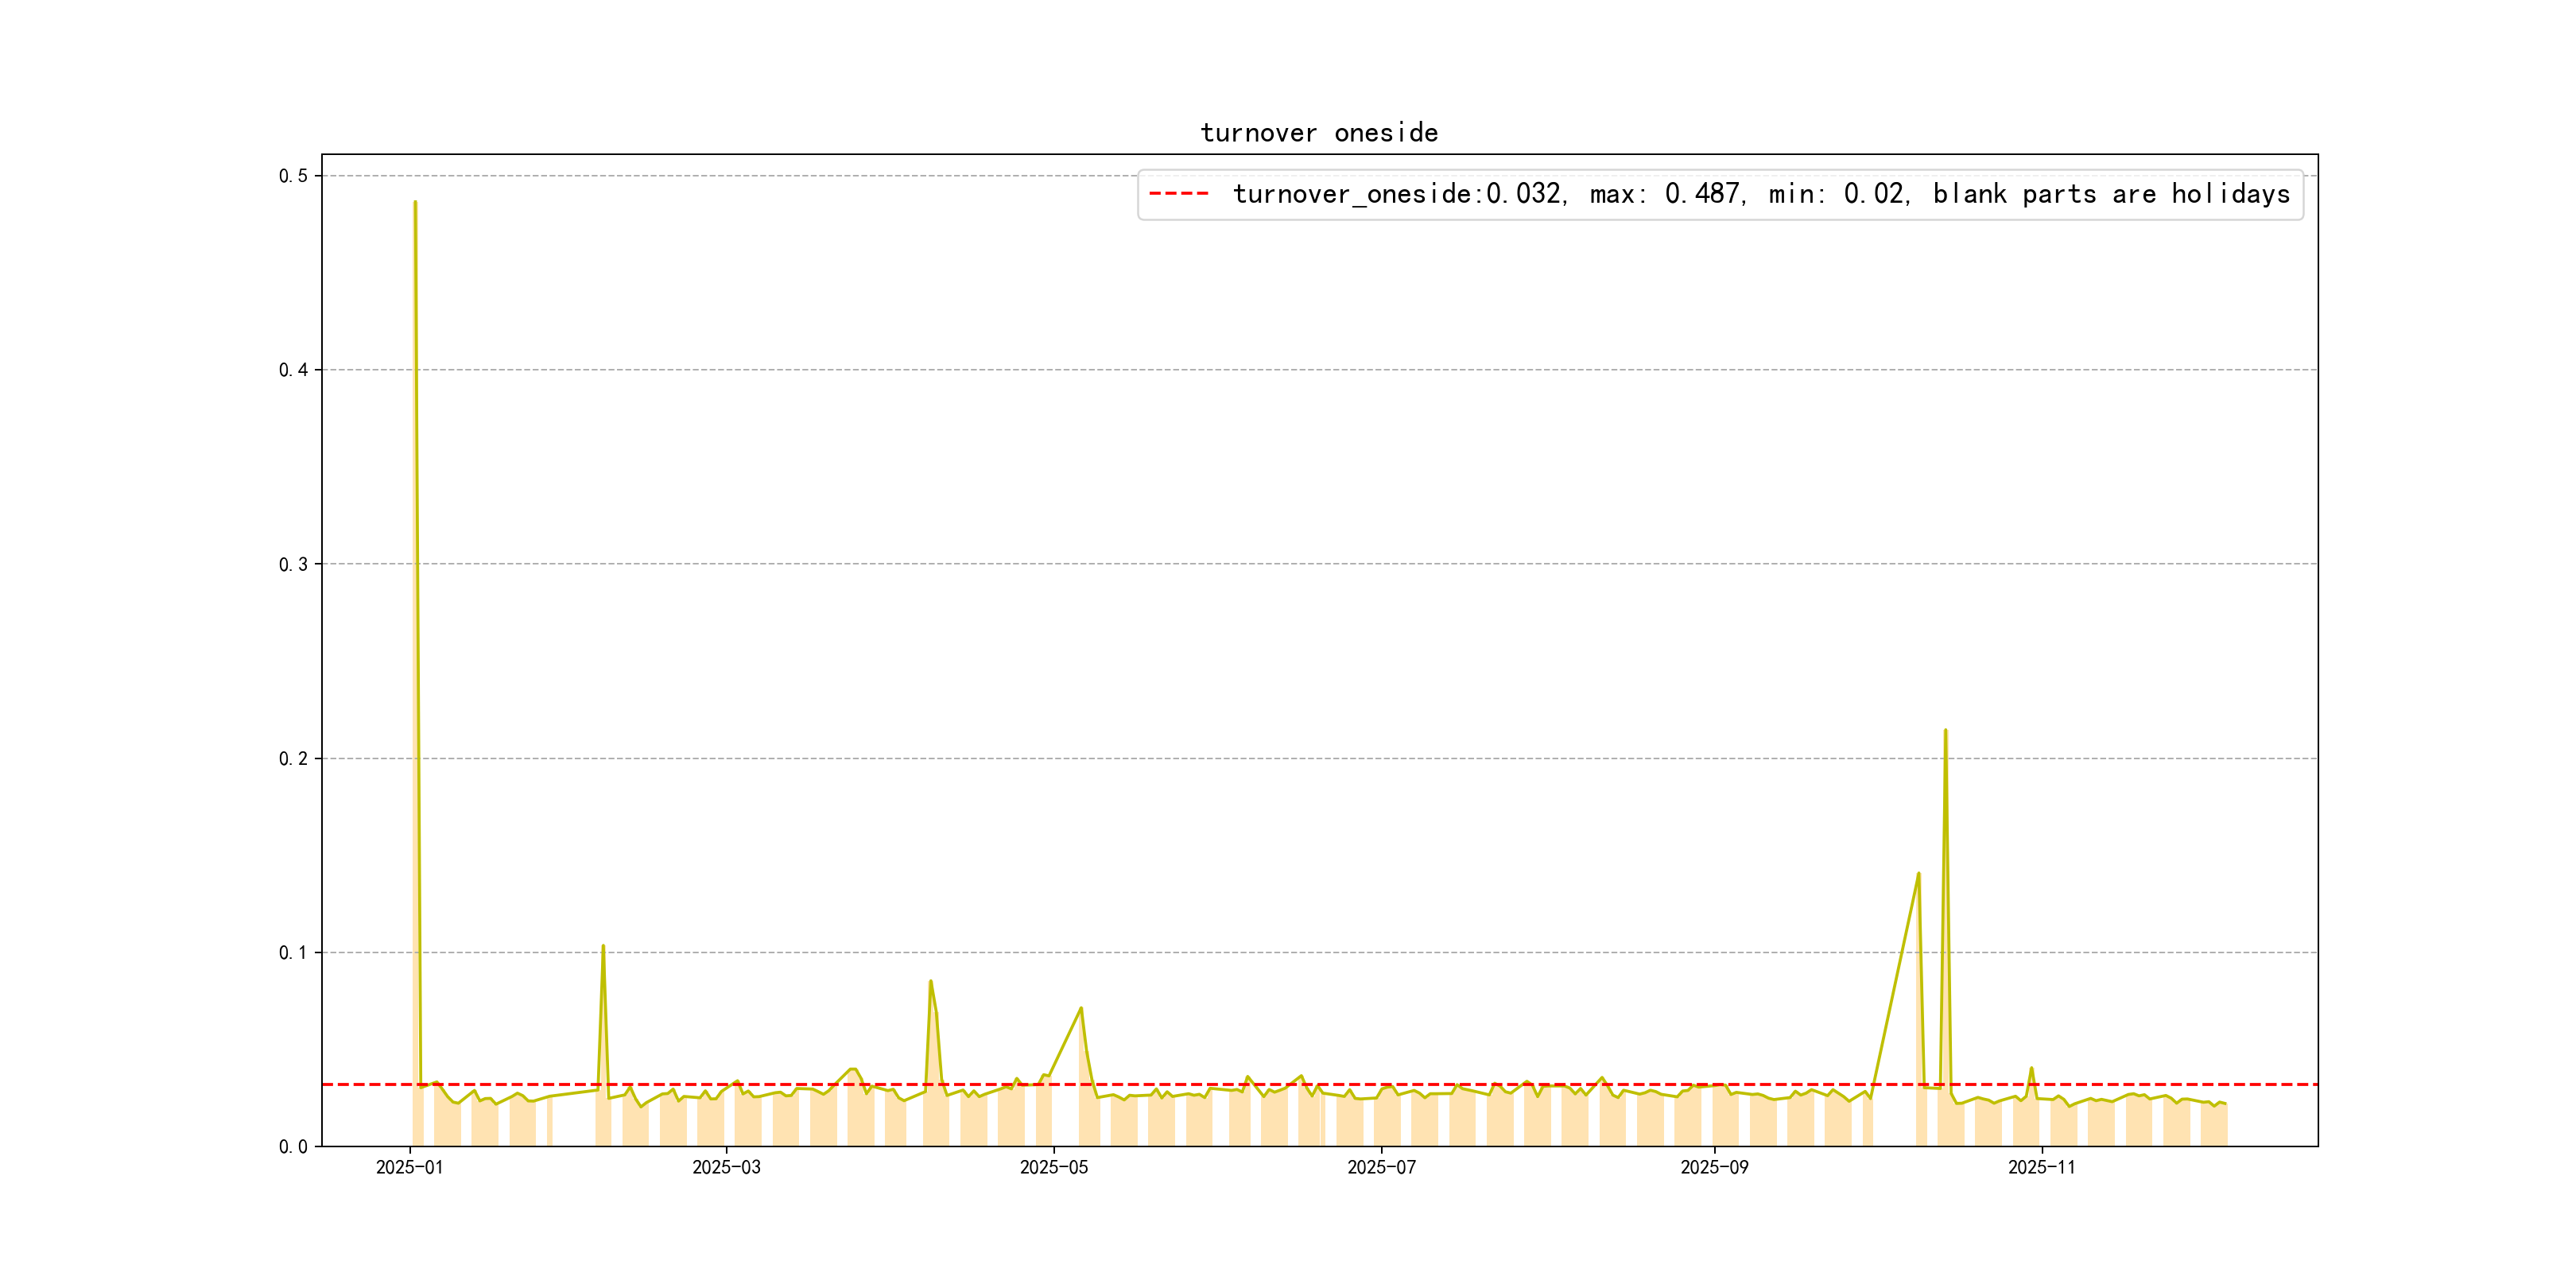Click the red dashed legend line sample
2576x1288 pixels.
(x=1178, y=194)
